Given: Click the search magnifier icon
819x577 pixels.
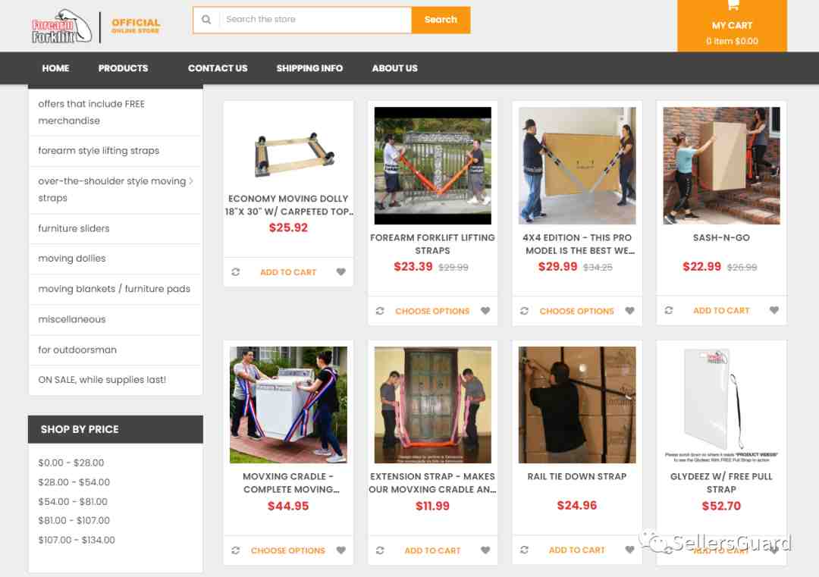Looking at the screenshot, I should coord(206,20).
